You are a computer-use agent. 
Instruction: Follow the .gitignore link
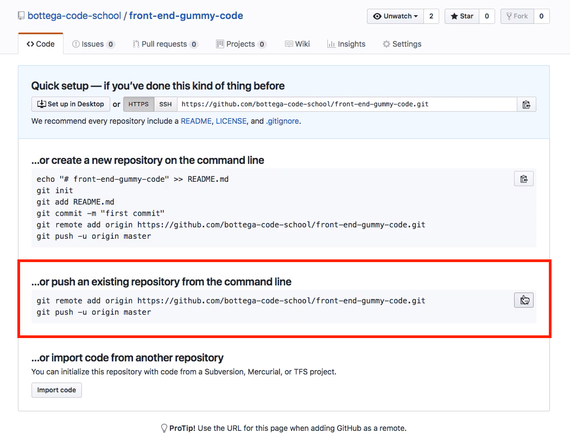click(283, 121)
